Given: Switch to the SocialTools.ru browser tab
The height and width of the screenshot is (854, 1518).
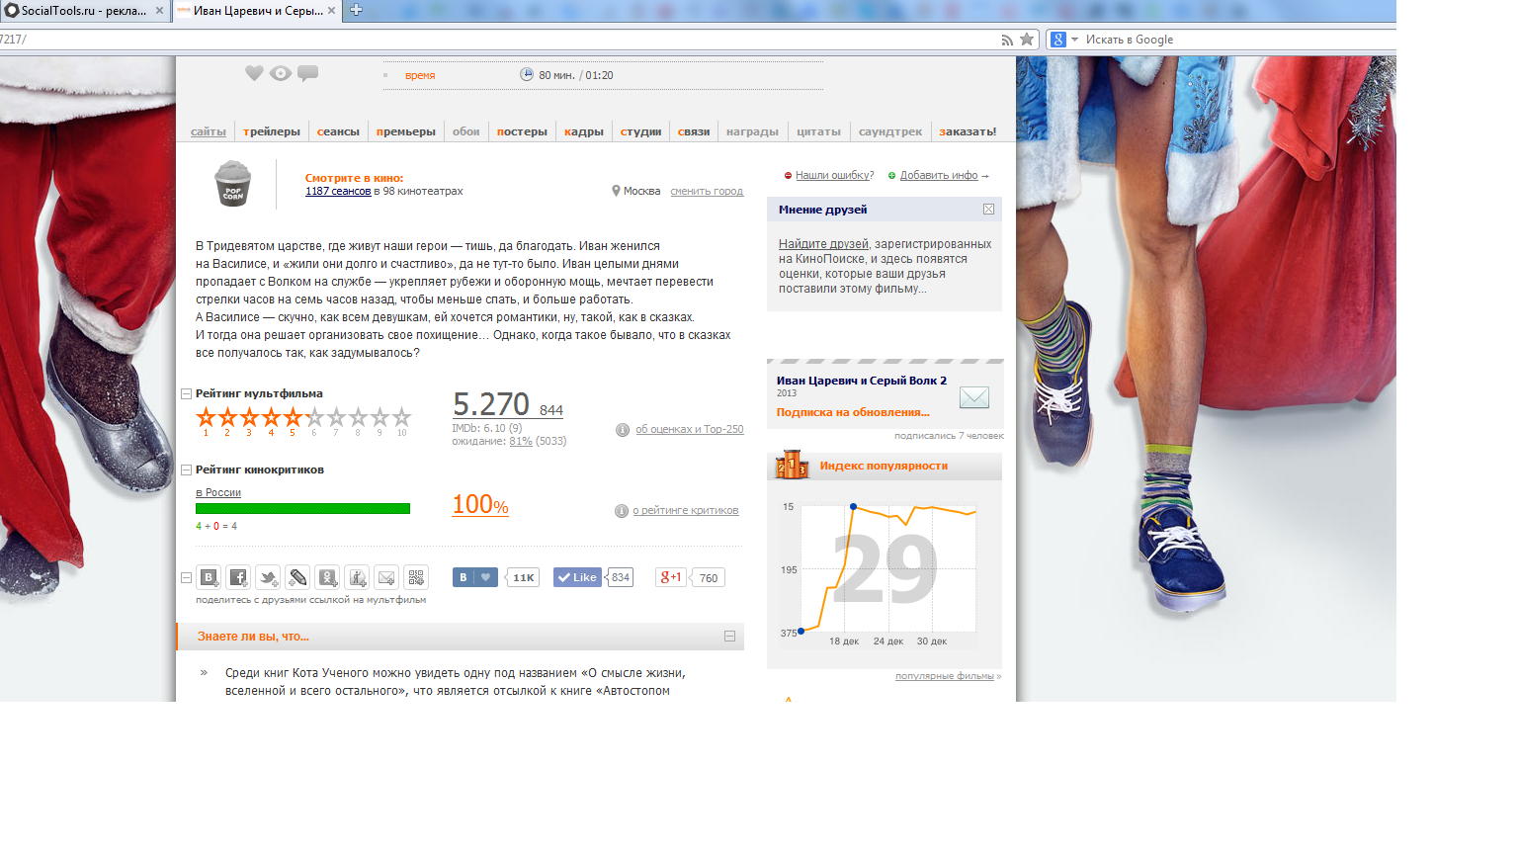Looking at the screenshot, I should point(85,11).
